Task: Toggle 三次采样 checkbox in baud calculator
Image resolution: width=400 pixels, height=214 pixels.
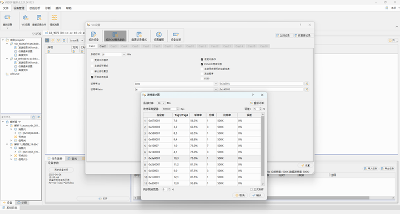Action: (x=251, y=189)
